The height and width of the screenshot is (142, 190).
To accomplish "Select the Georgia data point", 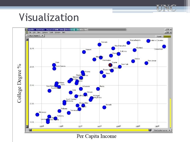I will pos(85,94).
